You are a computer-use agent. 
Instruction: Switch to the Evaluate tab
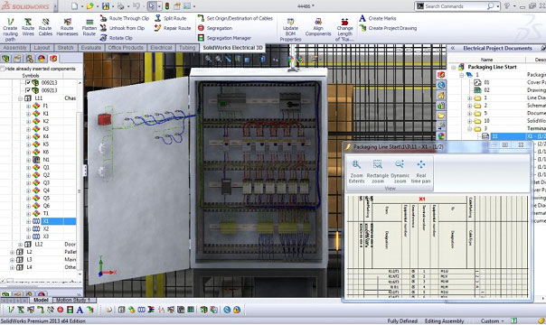coord(91,48)
